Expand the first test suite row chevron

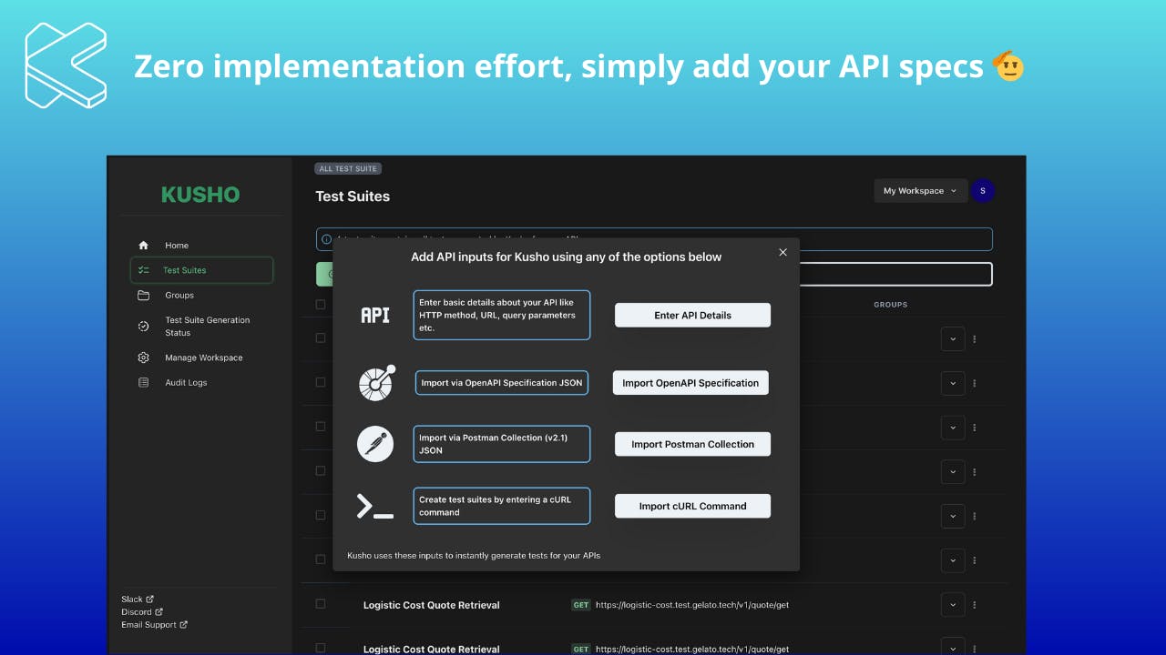pos(953,339)
